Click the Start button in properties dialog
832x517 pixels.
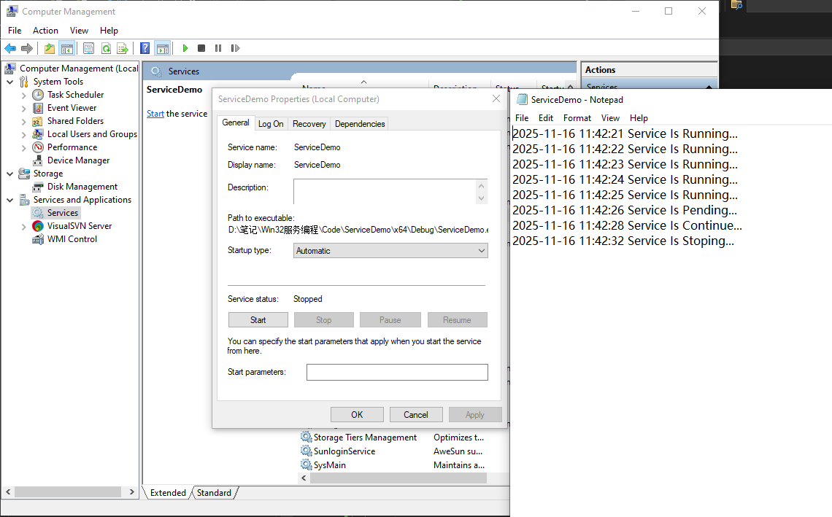pyautogui.click(x=258, y=319)
